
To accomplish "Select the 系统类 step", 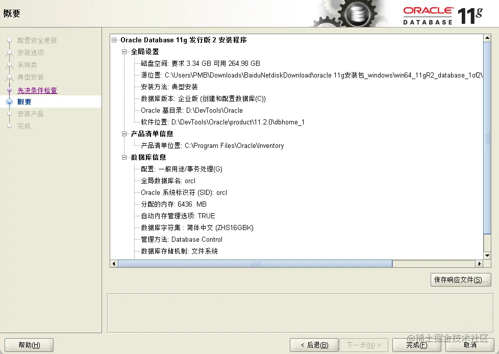I will tap(27, 65).
